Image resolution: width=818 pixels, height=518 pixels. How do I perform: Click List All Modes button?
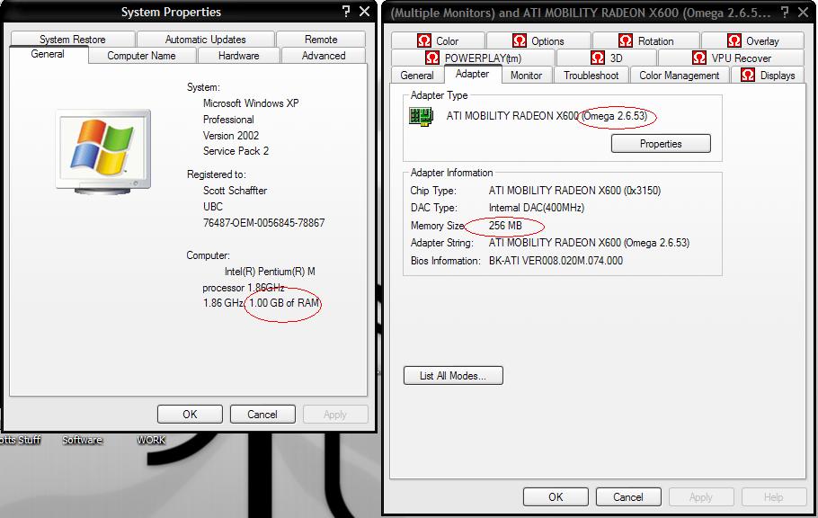[453, 375]
